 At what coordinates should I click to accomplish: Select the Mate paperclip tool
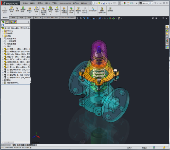pyautogui.click(x=17, y=9)
